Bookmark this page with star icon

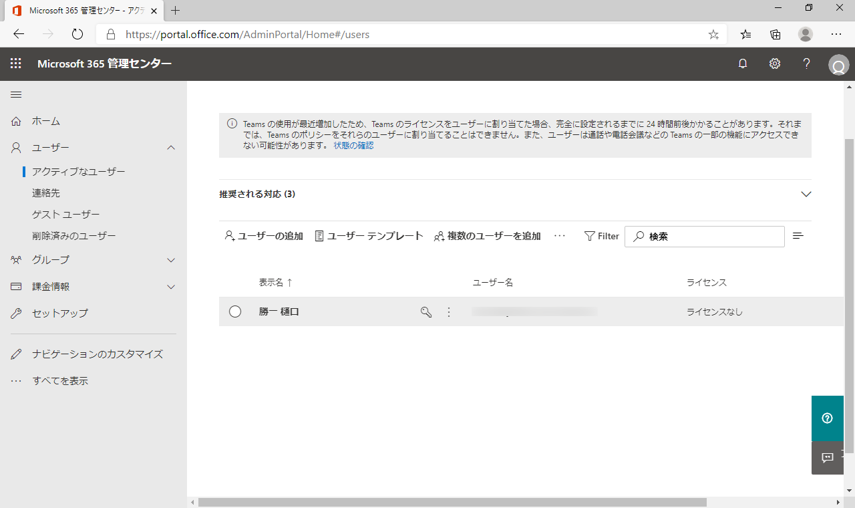713,34
